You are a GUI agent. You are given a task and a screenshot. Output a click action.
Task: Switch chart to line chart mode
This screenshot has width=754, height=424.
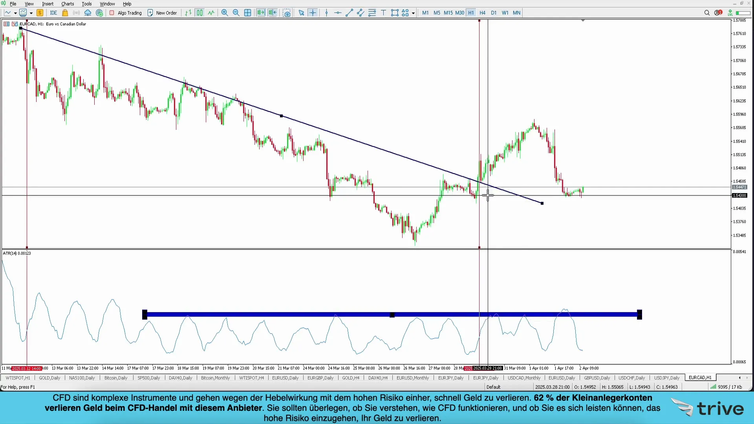tap(211, 13)
